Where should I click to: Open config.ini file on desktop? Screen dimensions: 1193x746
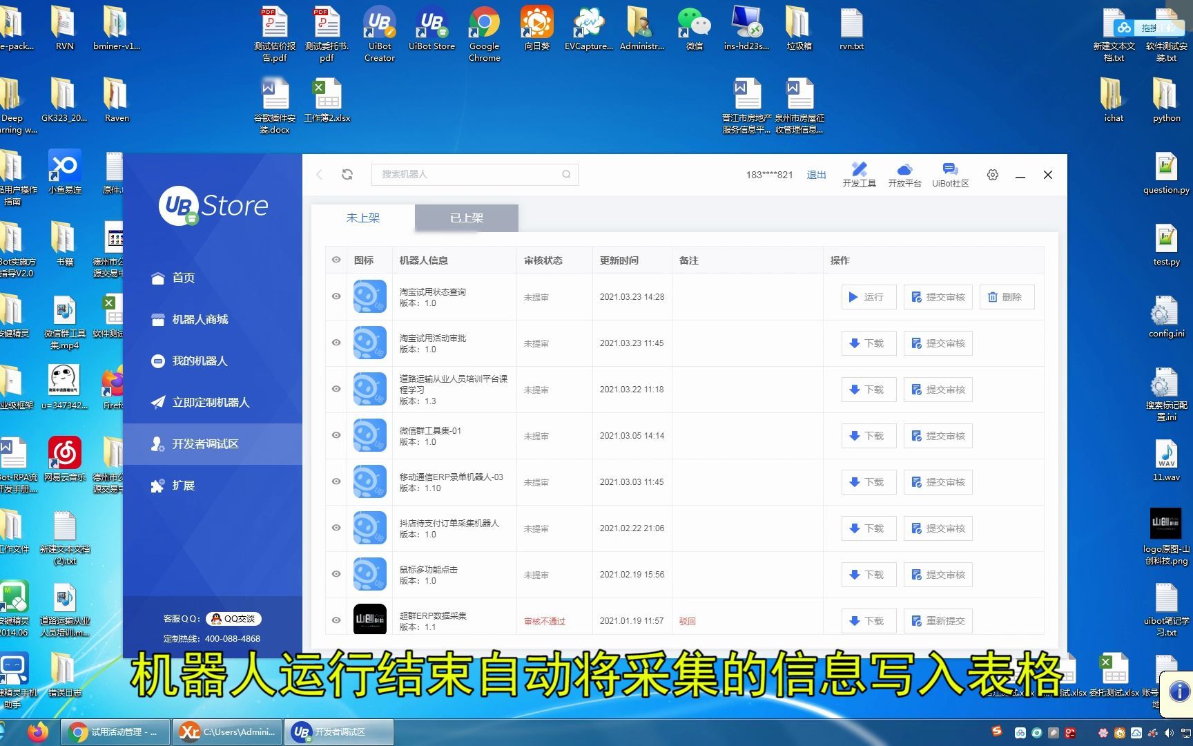1166,316
